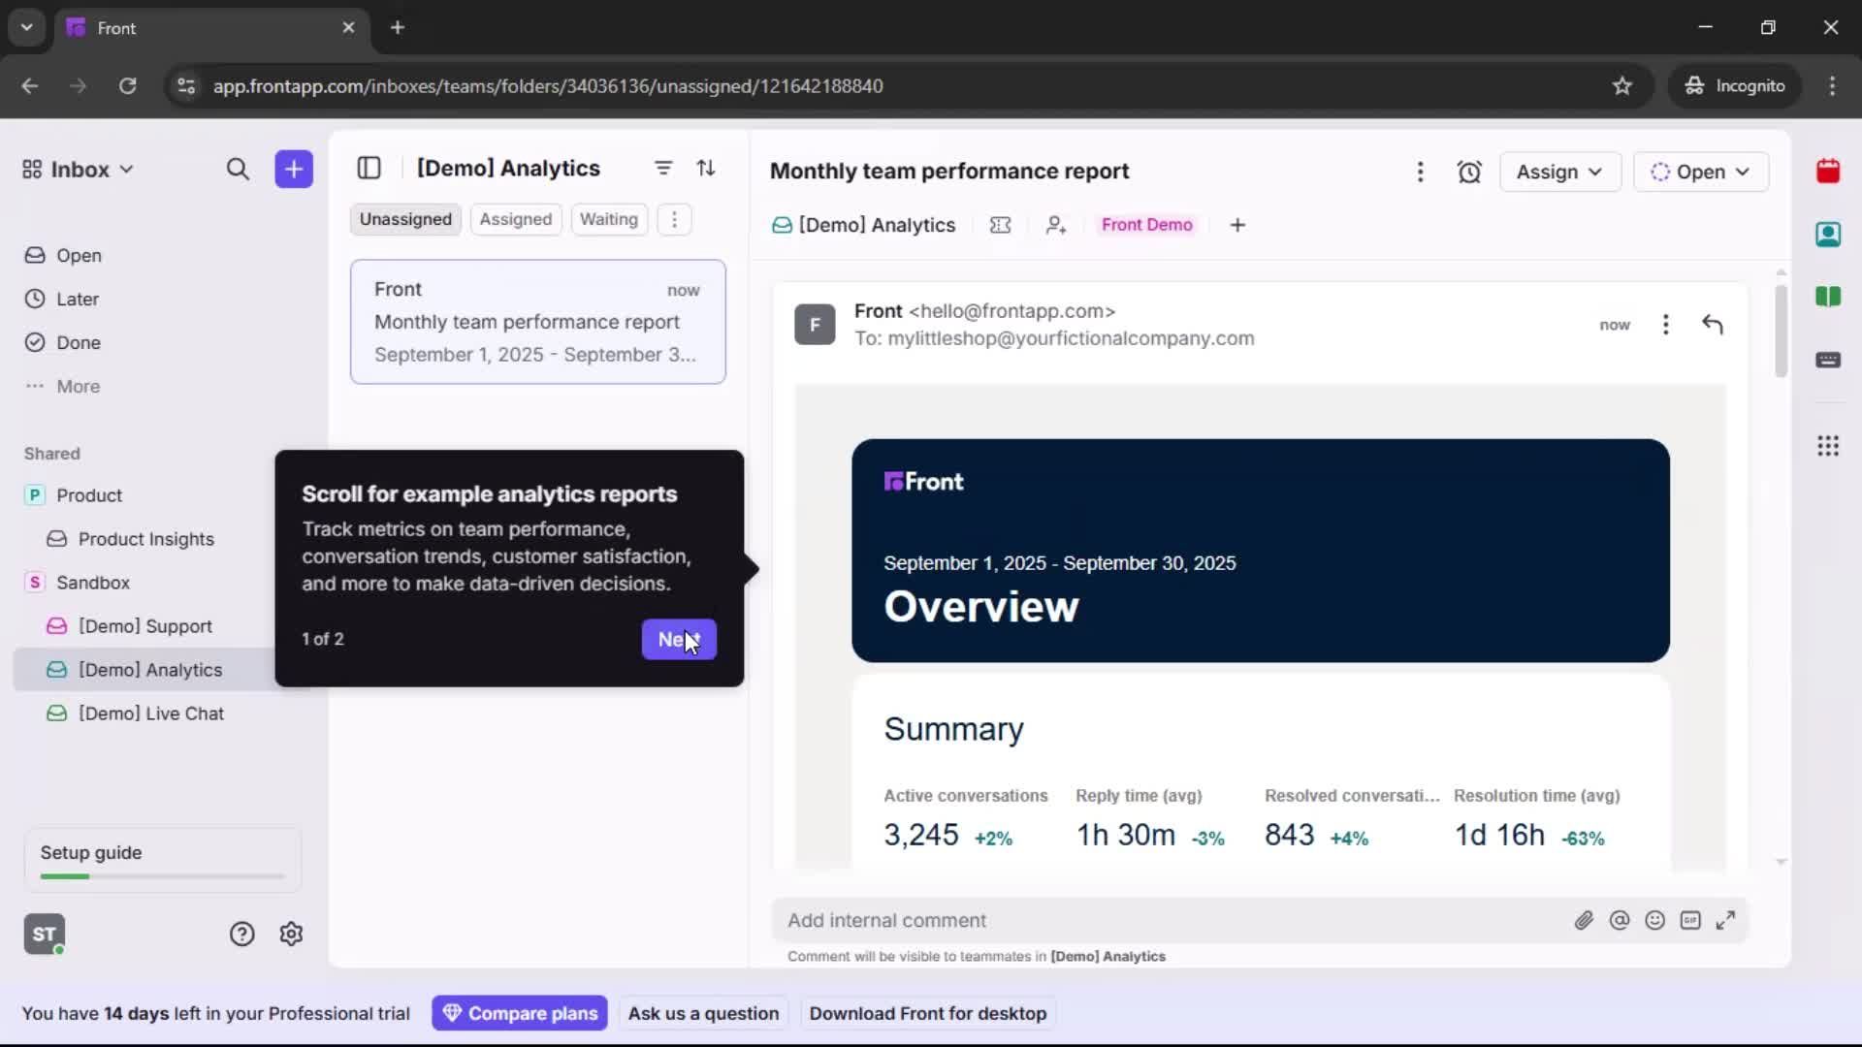
Task: Insert an emoji into the comment
Action: [x=1655, y=920]
